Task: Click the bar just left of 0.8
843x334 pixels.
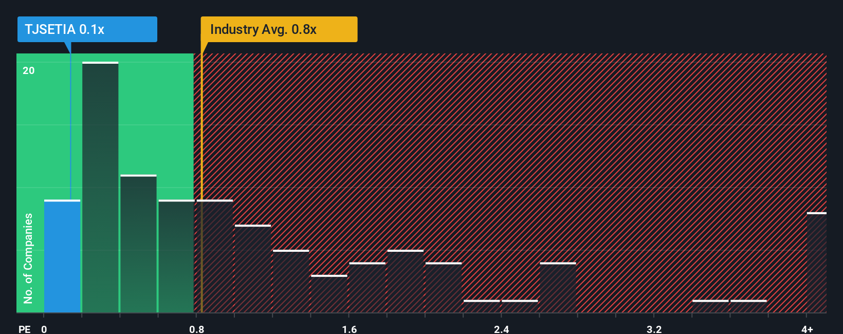Action: click(x=176, y=256)
